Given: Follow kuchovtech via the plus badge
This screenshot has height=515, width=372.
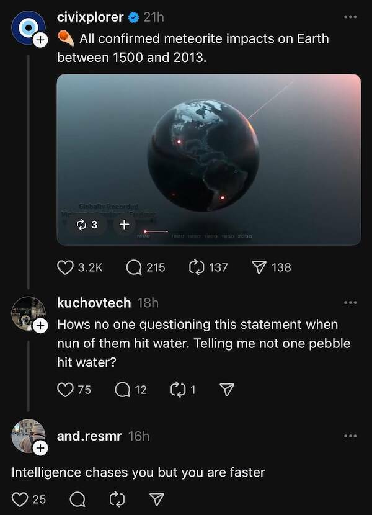Looking at the screenshot, I should click(39, 324).
